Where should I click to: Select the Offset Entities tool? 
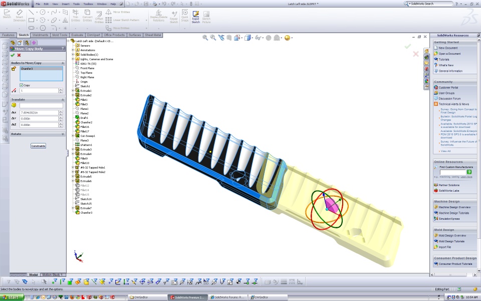(x=99, y=17)
